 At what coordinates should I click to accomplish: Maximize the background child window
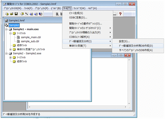click(121, 55)
